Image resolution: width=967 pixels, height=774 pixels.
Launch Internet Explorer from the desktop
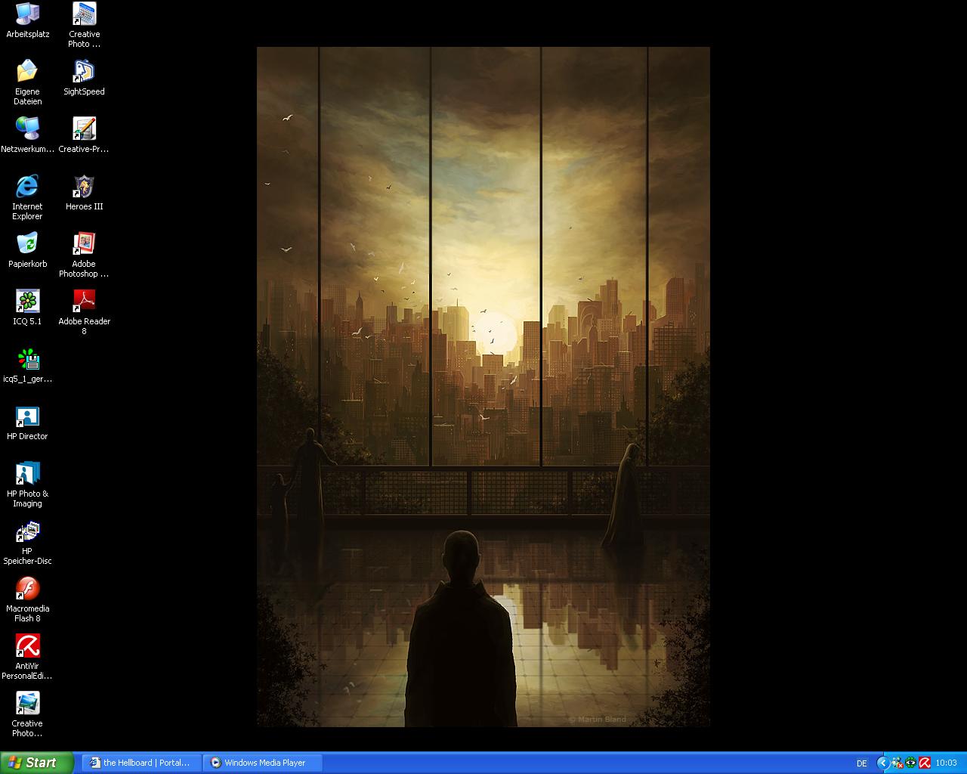pyautogui.click(x=27, y=187)
